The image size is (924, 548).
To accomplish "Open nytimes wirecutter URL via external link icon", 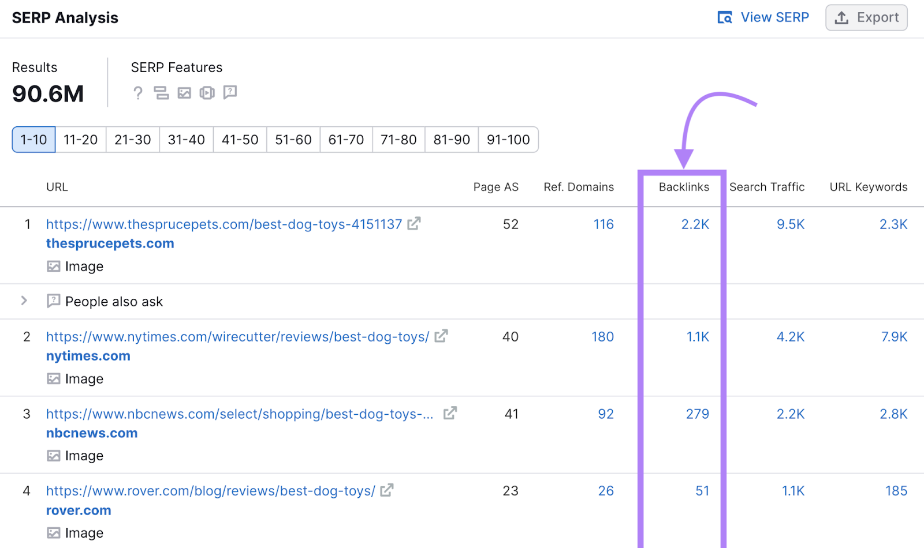I will [x=442, y=336].
